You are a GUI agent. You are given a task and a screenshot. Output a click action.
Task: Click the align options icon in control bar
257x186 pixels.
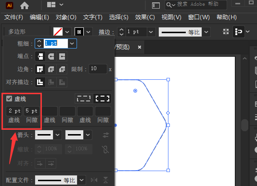tap(239, 31)
